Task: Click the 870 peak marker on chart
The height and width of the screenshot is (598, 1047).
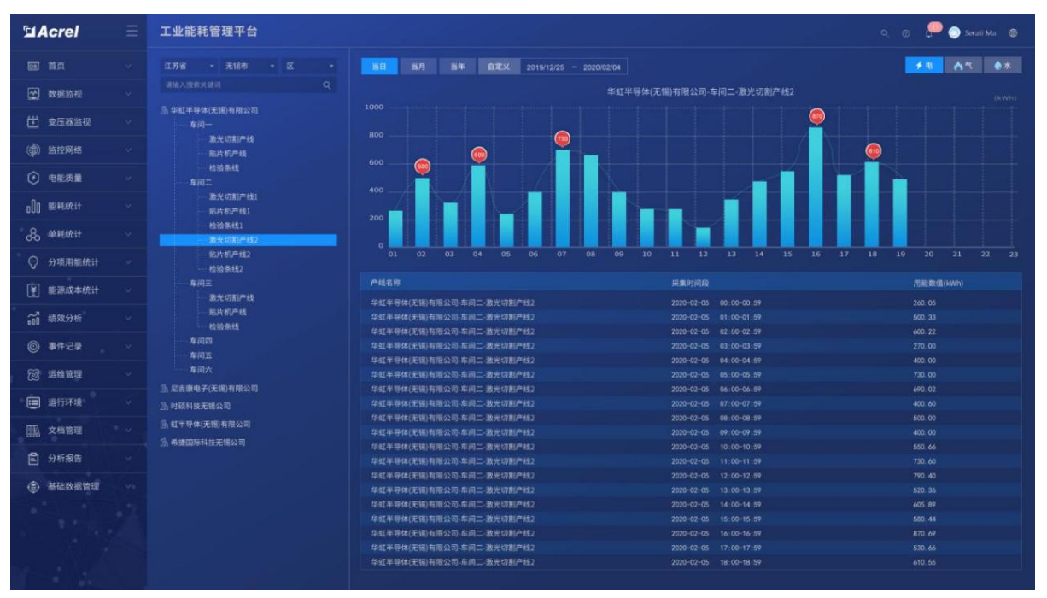Action: click(816, 115)
